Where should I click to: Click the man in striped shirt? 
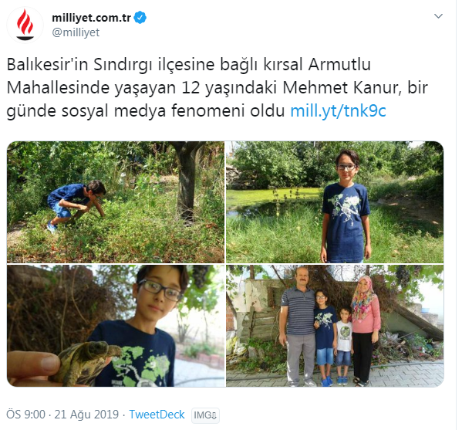point(298,326)
